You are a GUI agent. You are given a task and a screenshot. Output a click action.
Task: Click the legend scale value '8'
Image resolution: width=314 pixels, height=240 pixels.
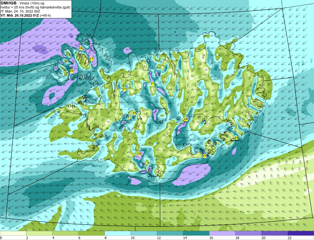click(x=106, y=238)
